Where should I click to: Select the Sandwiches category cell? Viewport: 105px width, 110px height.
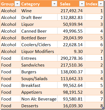39,65
